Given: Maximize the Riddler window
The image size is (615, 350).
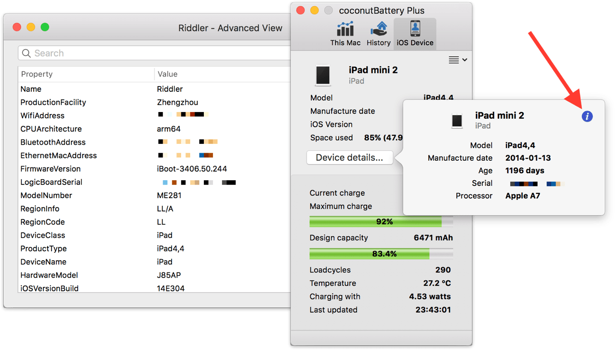Looking at the screenshot, I should [x=44, y=27].
